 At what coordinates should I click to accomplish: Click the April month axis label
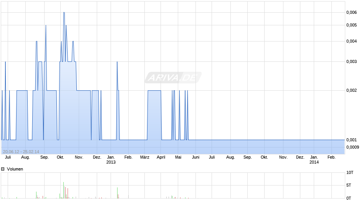click(161, 157)
